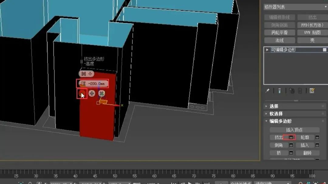The height and width of the screenshot is (184, 328).
Task: Click the grip handle on 编辑多边形 rollout
Action: [x=323, y=121]
